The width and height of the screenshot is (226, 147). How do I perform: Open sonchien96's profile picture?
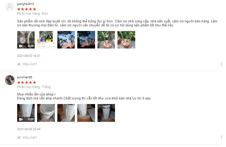pos(10,80)
